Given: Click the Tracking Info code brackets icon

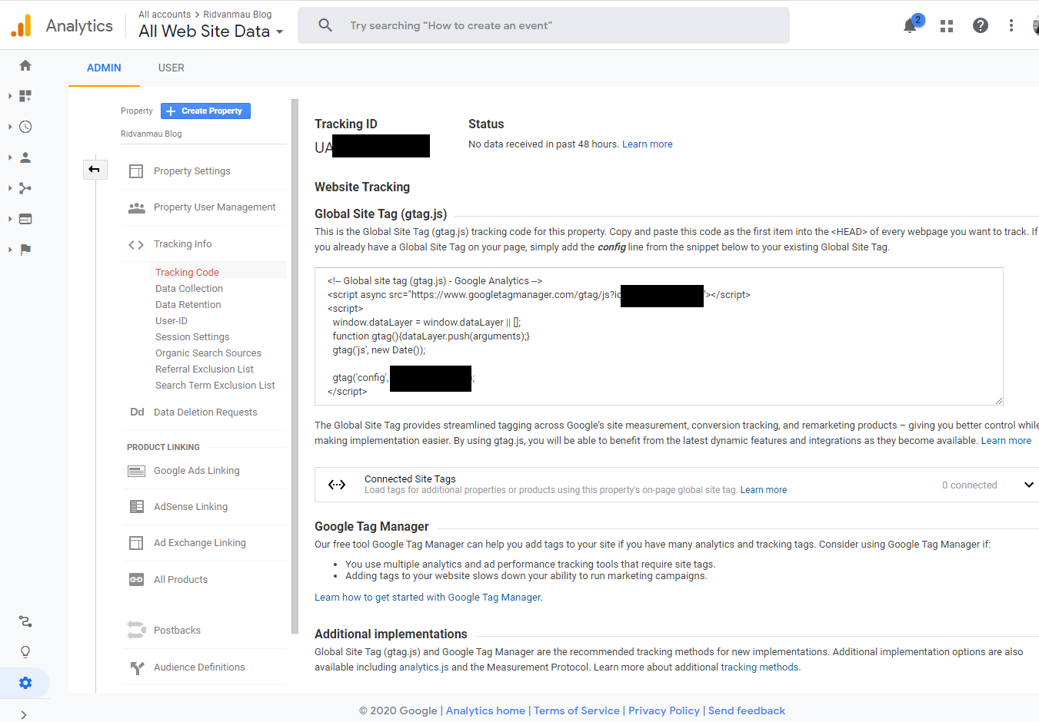Looking at the screenshot, I should (x=136, y=244).
